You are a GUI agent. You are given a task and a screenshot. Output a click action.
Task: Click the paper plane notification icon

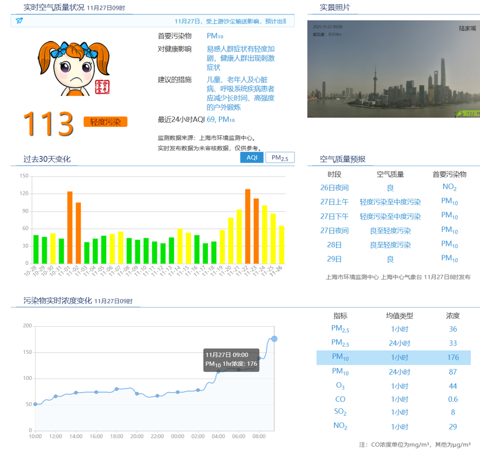(x=19, y=21)
